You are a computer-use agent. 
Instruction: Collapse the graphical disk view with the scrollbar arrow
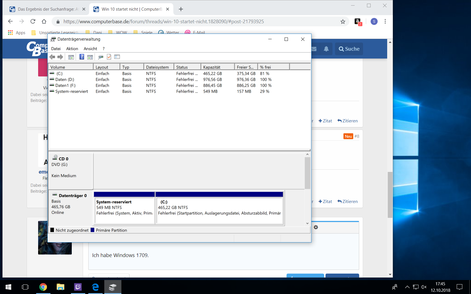pyautogui.click(x=307, y=154)
